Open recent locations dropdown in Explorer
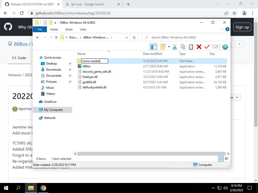Viewport: 258px width, 193px height. [51, 37]
